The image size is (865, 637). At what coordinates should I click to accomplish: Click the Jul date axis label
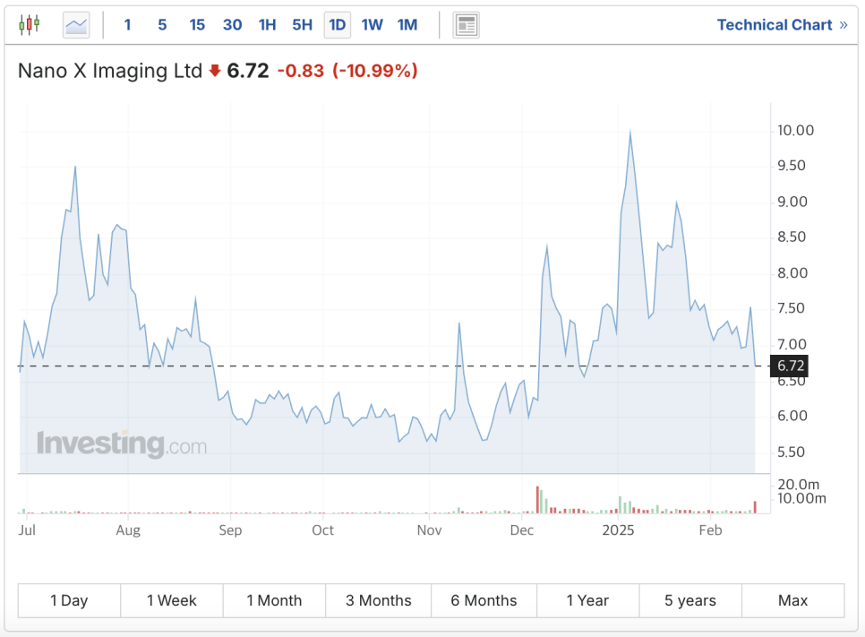(27, 529)
